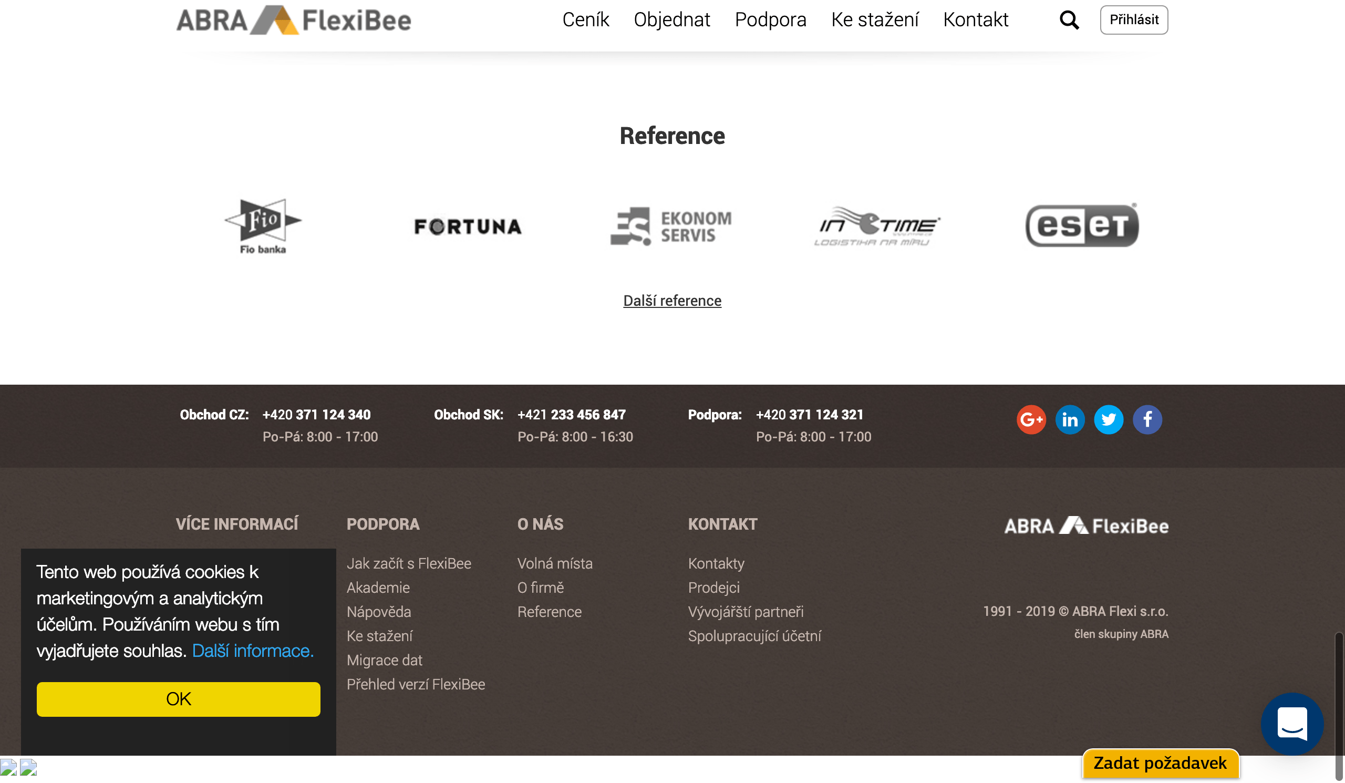Click the PODPORA footer column heading
Viewport: 1345px width, 783px height.
pos(383,524)
